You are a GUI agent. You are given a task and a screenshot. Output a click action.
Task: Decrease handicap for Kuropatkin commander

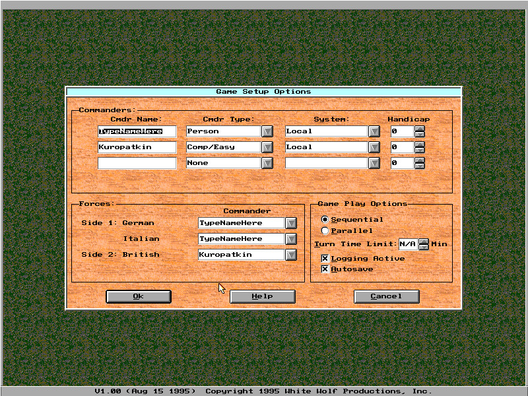(x=420, y=150)
